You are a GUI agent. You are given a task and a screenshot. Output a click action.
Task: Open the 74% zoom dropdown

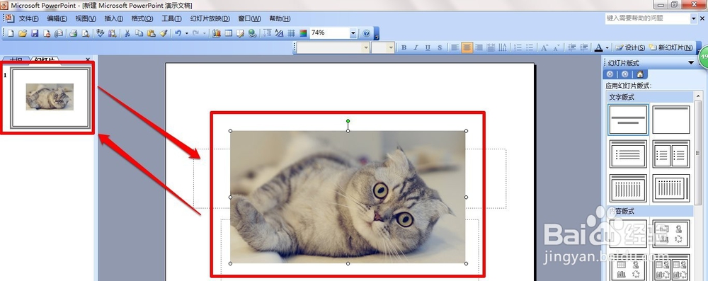click(x=353, y=33)
